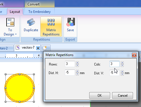This screenshot has height=107, width=141.
Task: Expand the To Design dropdown arrow
Action: pos(16,34)
